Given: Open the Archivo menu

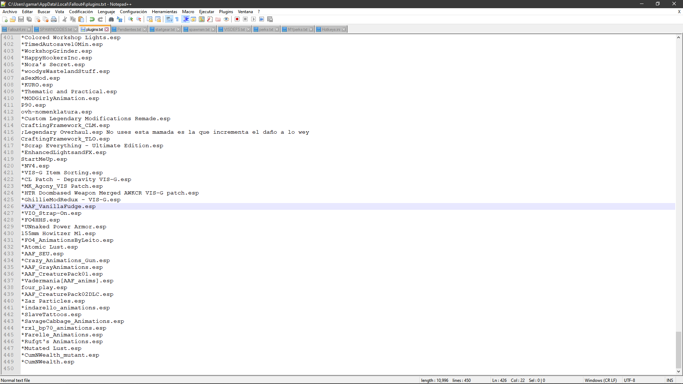Looking at the screenshot, I should tap(10, 12).
